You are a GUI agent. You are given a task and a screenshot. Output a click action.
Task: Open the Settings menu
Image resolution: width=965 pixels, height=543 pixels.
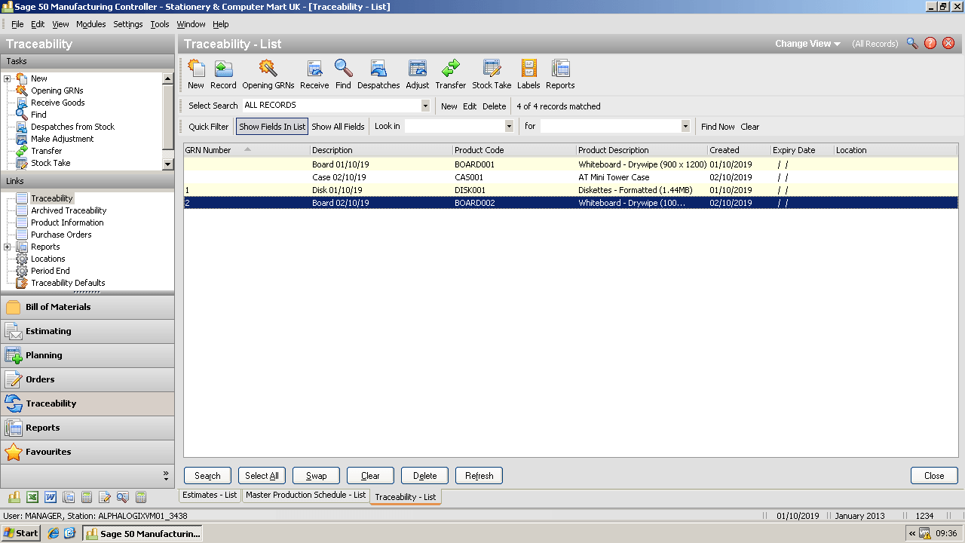[128, 24]
